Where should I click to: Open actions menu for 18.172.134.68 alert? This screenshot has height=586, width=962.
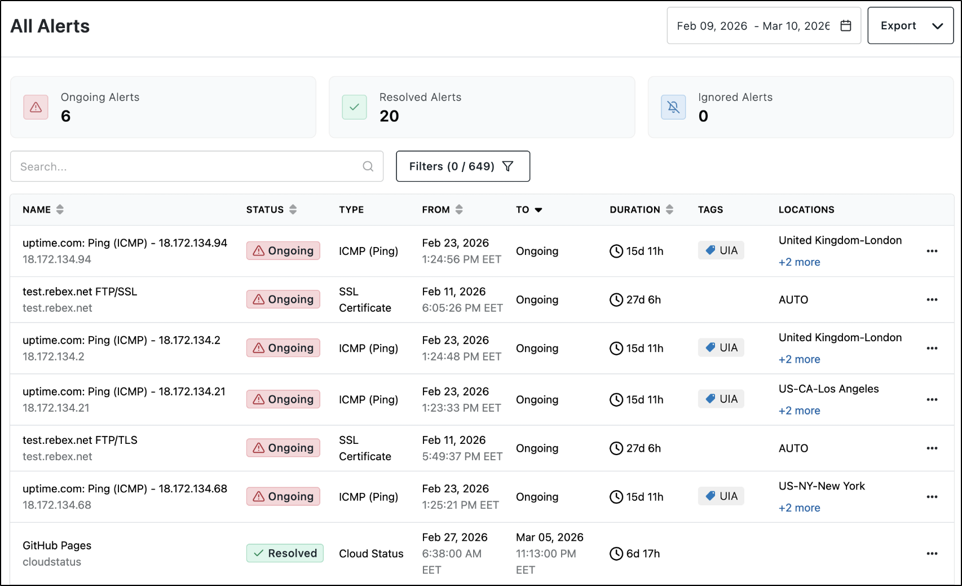coord(932,497)
